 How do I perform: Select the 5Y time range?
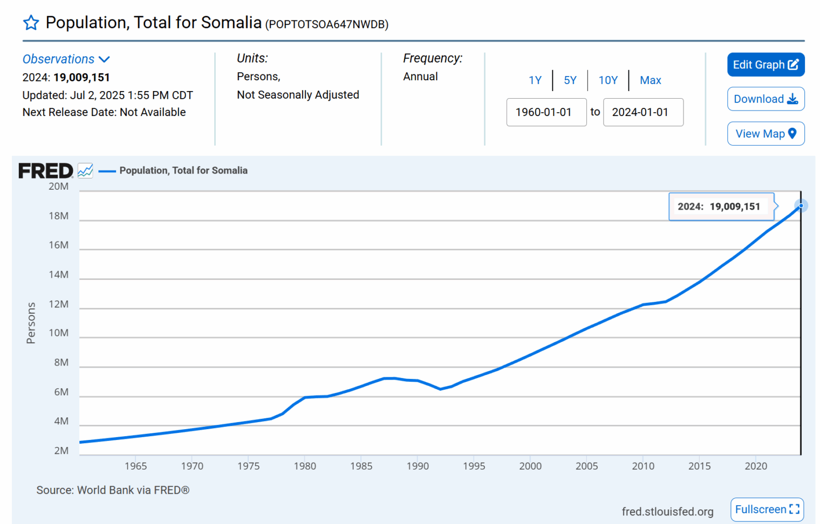pos(570,80)
